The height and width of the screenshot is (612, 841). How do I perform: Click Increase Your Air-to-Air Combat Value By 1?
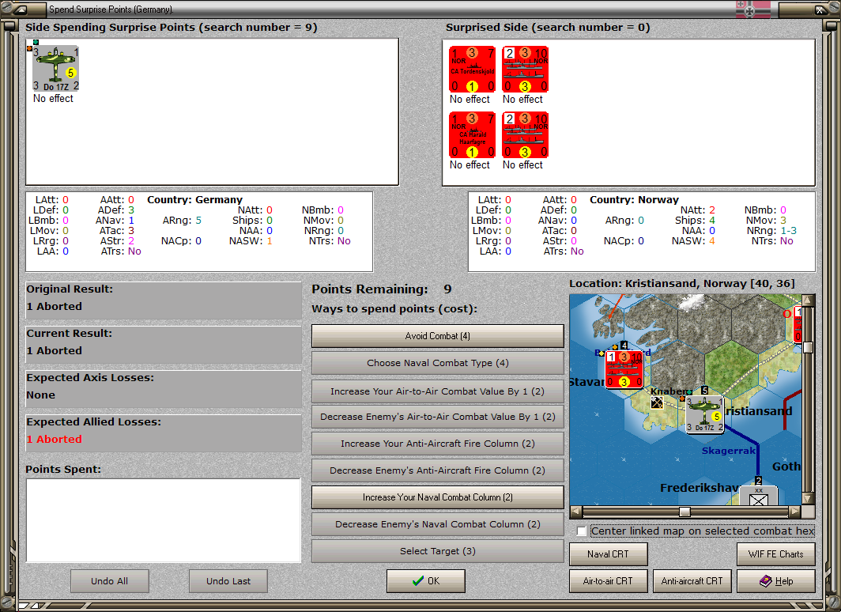[x=437, y=391]
